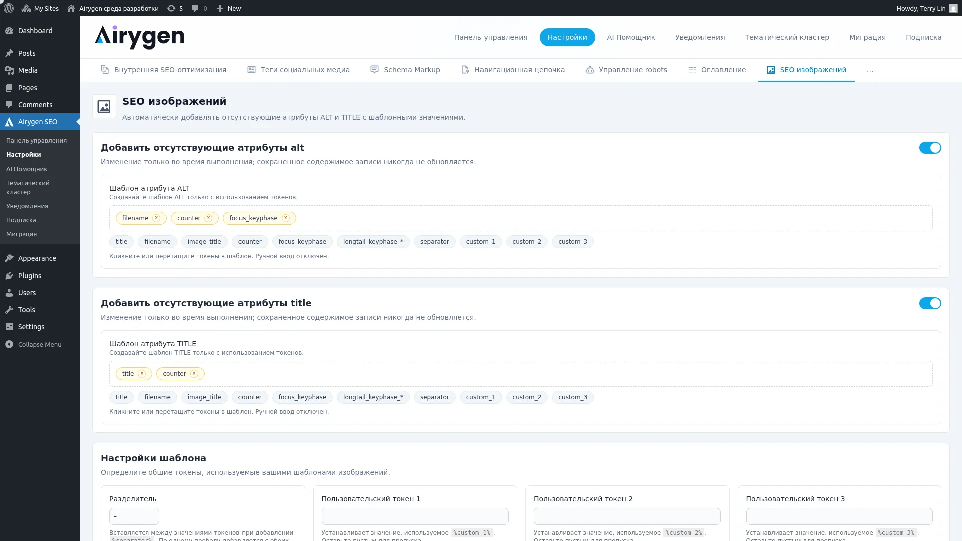Click Пользовательский токен 2 input field
Screen dimensions: 962x541
(x=627, y=516)
